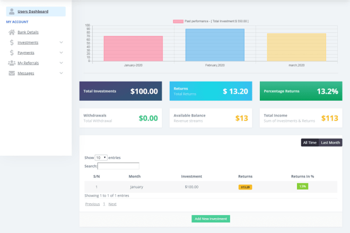Click the Total Investments $100.00 card

tap(120, 91)
